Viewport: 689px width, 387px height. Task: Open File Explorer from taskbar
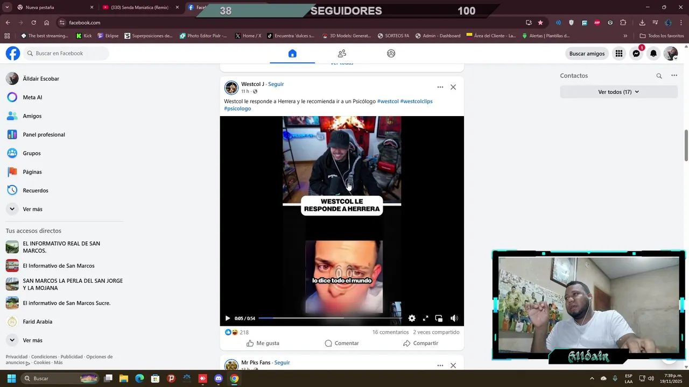(x=124, y=378)
